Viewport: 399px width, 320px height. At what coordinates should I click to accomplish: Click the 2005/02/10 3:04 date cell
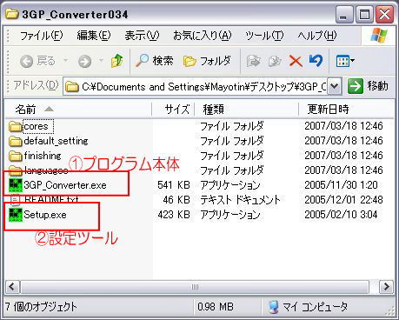pyautogui.click(x=341, y=215)
